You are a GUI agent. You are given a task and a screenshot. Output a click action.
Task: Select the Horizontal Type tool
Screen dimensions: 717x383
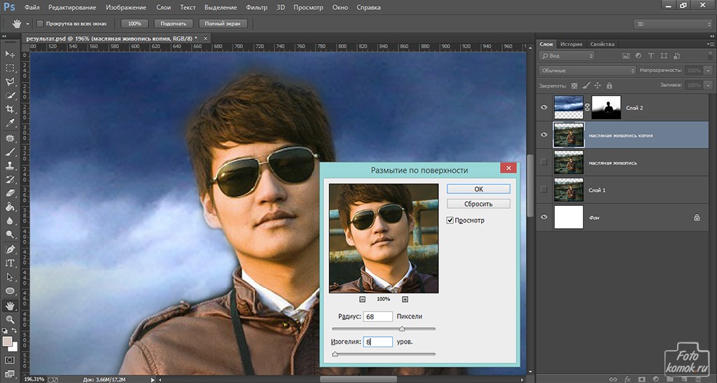pyautogui.click(x=10, y=263)
